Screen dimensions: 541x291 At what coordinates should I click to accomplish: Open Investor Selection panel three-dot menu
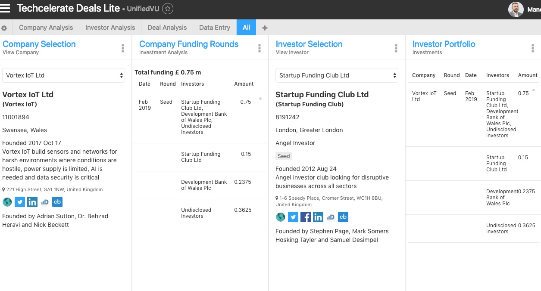click(x=396, y=48)
